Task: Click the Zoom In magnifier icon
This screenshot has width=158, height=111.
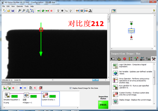Action: (x=19, y=11)
